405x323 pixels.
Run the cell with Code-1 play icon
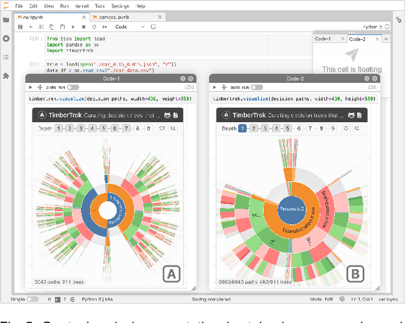[x=30, y=87]
